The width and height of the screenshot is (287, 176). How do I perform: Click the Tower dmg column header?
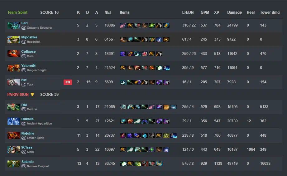click(270, 12)
